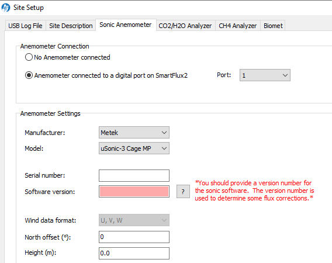Switch to the USB Log File tab

click(25, 26)
